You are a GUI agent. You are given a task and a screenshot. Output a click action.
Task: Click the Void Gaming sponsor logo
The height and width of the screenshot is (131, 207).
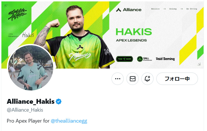click(x=165, y=59)
